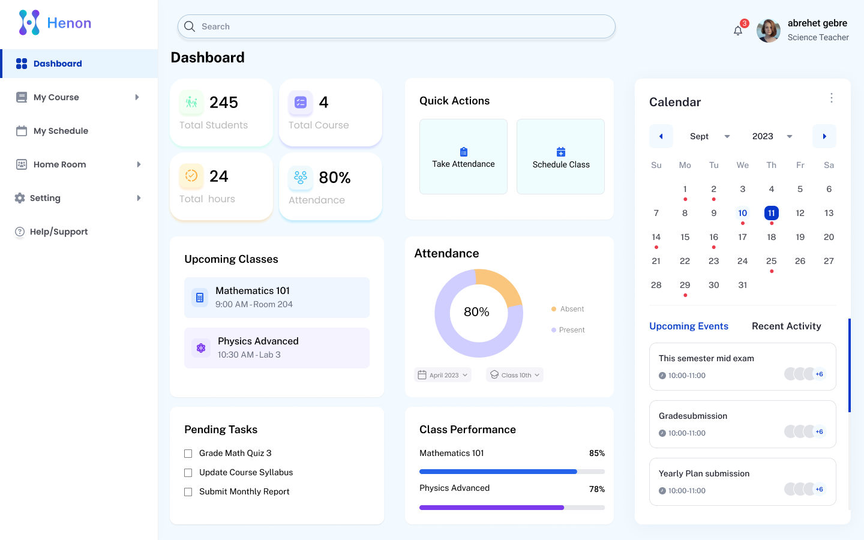Select the Upcoming Events tab
The height and width of the screenshot is (540, 864).
pos(689,326)
